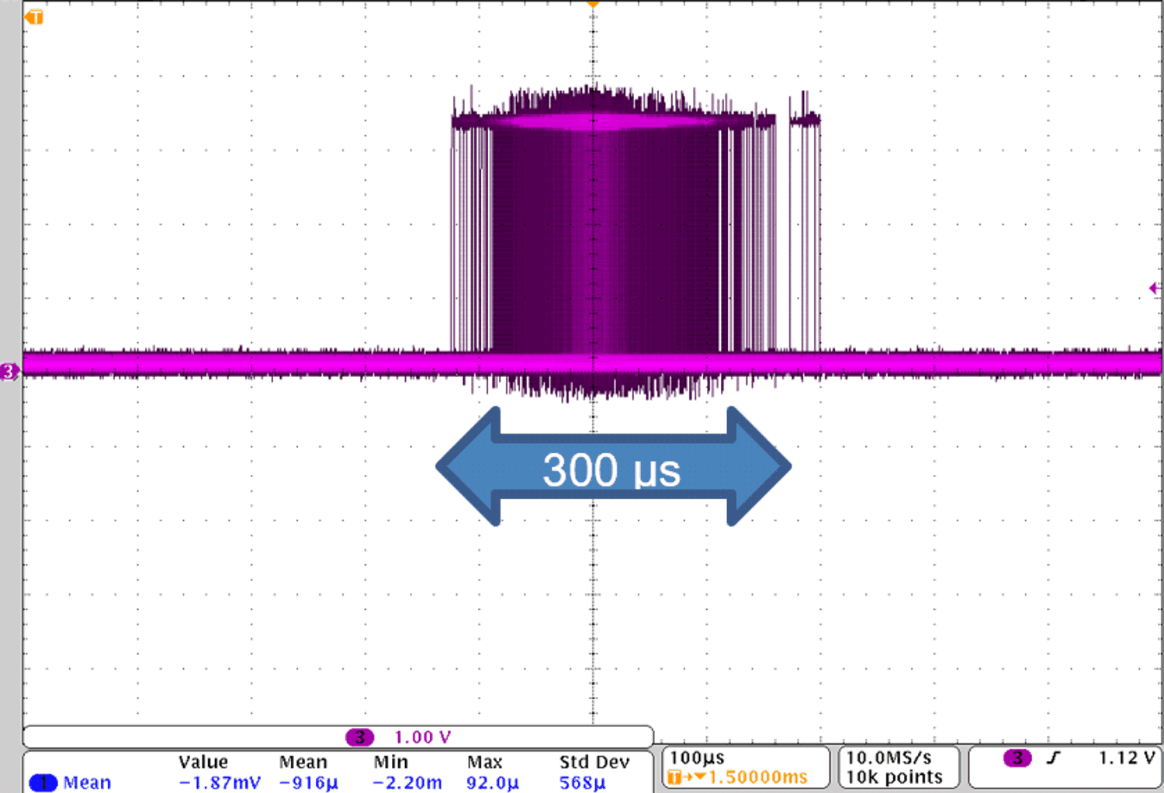Select the Min measurement column header
The image size is (1164, 793).
(391, 761)
